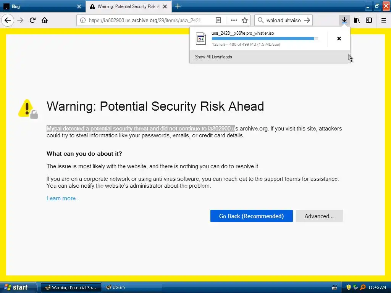Close the Warning security risk tab
The image size is (391, 293).
165,6
